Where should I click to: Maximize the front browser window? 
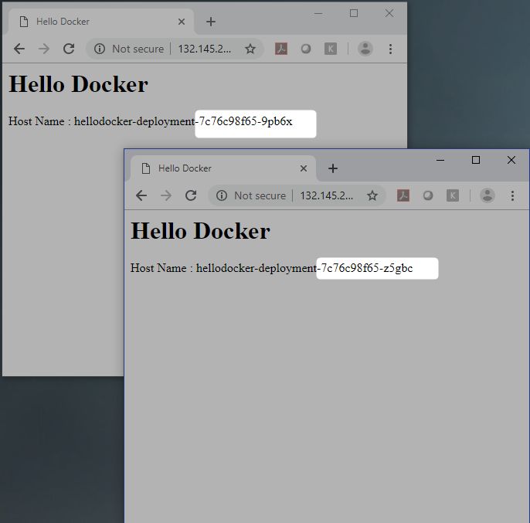coord(476,160)
